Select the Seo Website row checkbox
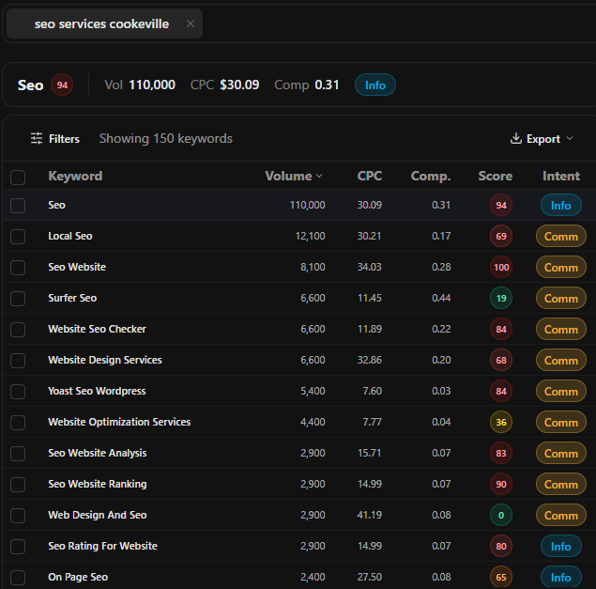Image resolution: width=596 pixels, height=589 pixels. [18, 268]
